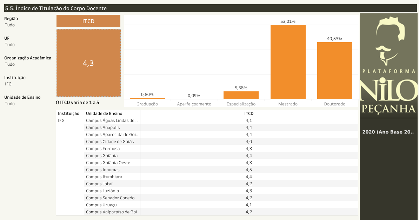Expand the Organização Acadêmica filter value
Viewport: 419px width, 220px height.
pyautogui.click(x=10, y=64)
